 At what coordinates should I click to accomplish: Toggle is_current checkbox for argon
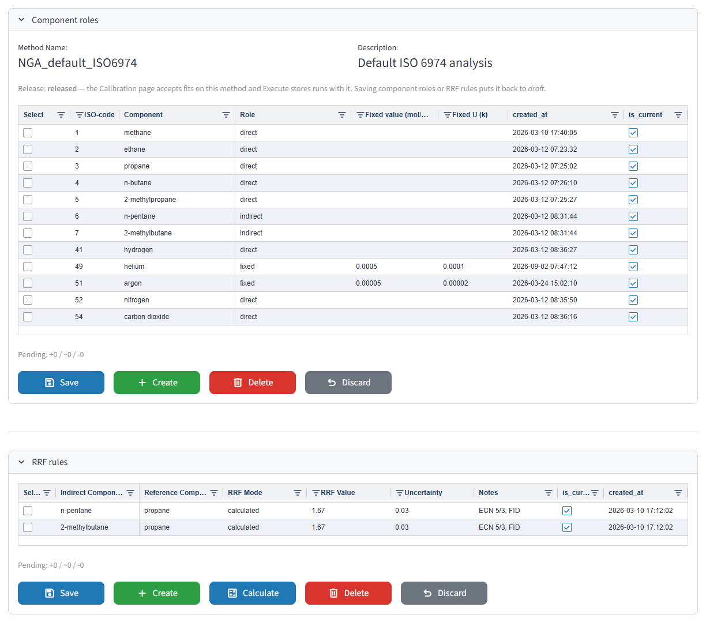633,283
